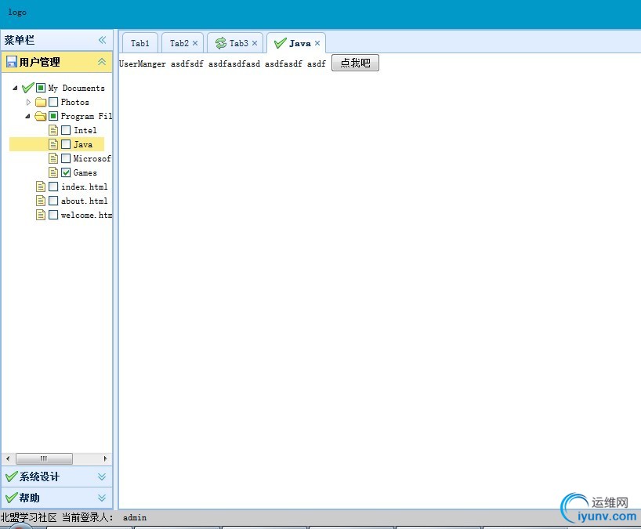This screenshot has width=641, height=529.
Task: Uncheck the Games checkbox
Action: pos(66,172)
